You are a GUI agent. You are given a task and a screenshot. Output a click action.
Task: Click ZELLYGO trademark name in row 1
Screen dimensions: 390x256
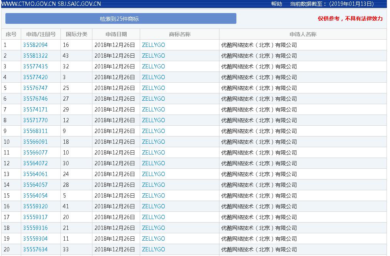click(153, 45)
